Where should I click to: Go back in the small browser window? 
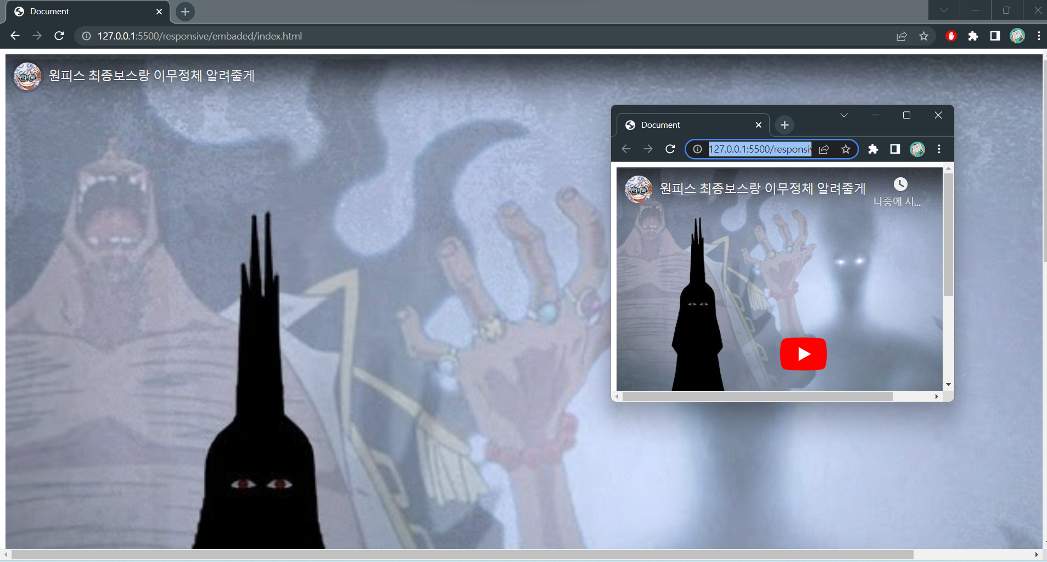click(626, 149)
